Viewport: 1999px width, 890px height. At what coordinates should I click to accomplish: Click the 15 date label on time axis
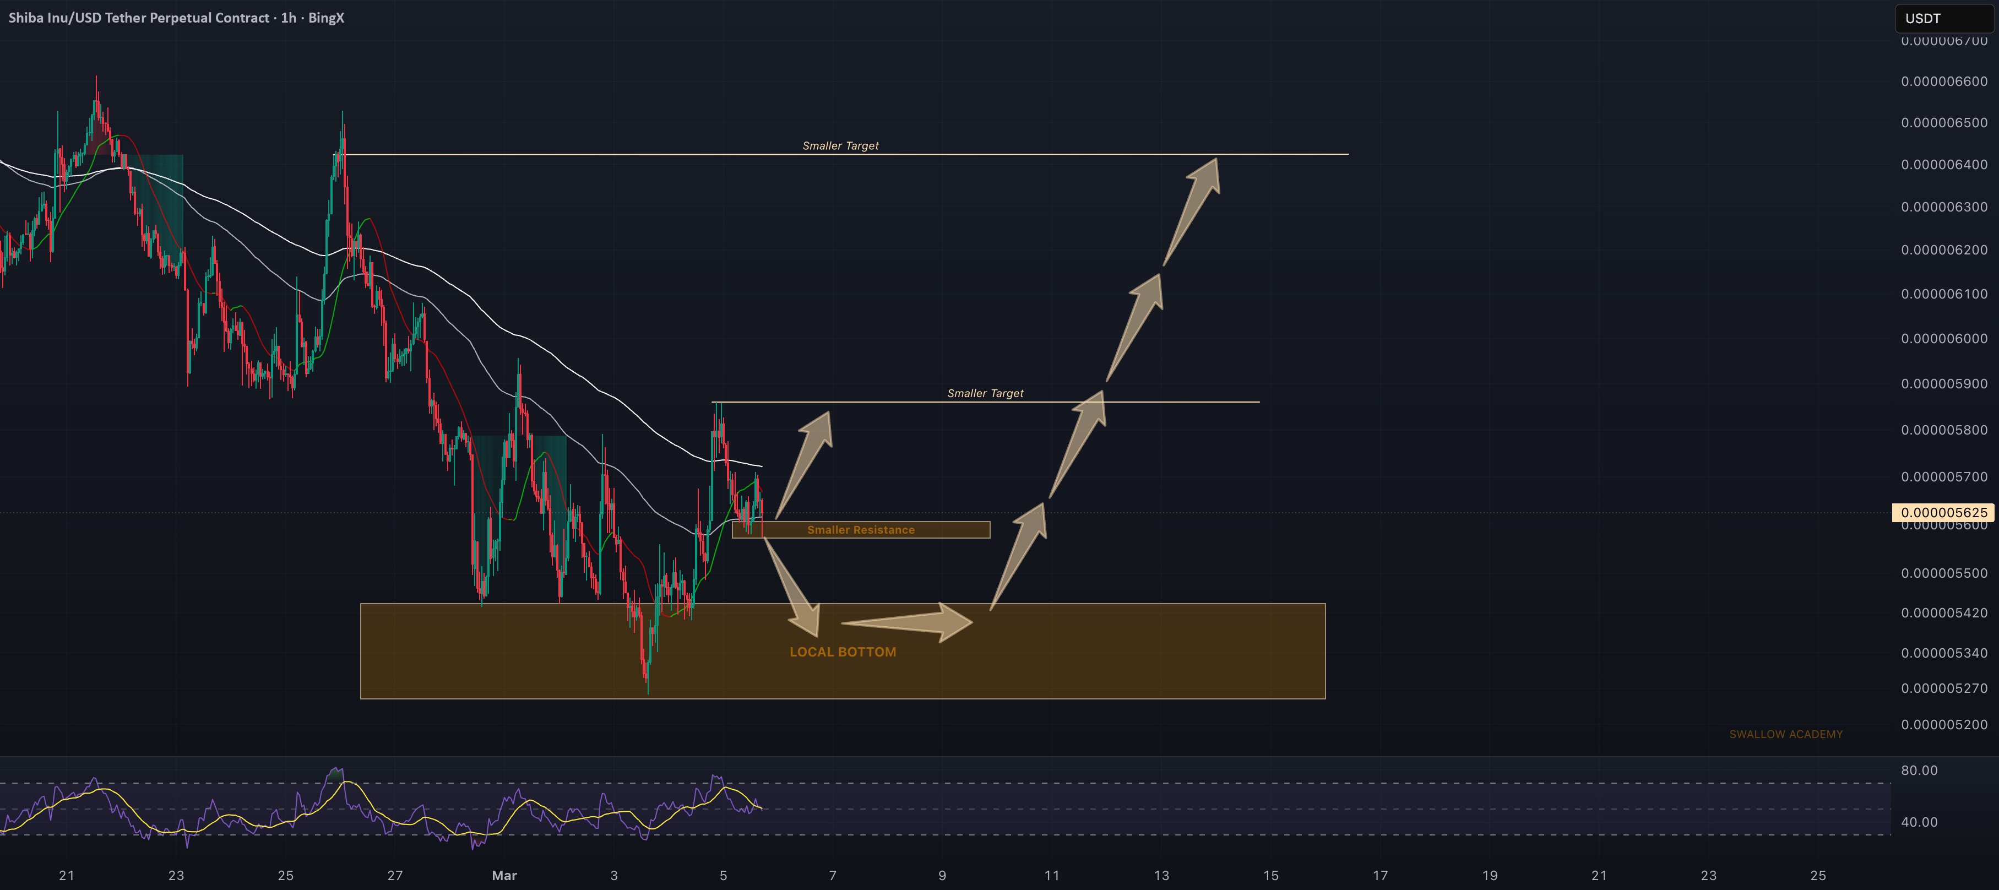[x=1270, y=875]
